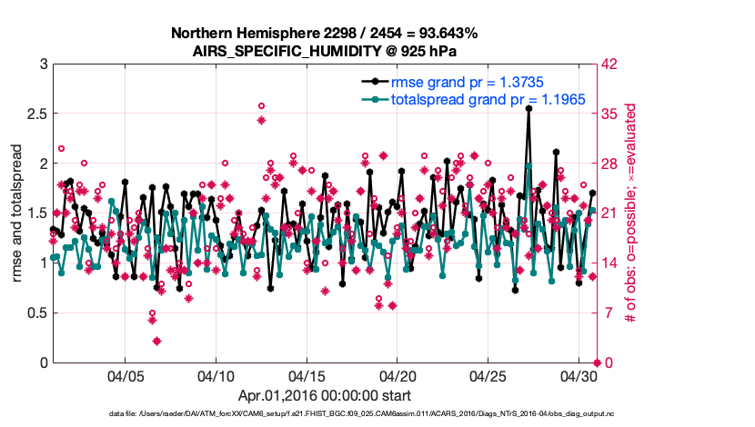Click the lowest crimson star marker near 04/06
The width and height of the screenshot is (755, 427).
[156, 341]
